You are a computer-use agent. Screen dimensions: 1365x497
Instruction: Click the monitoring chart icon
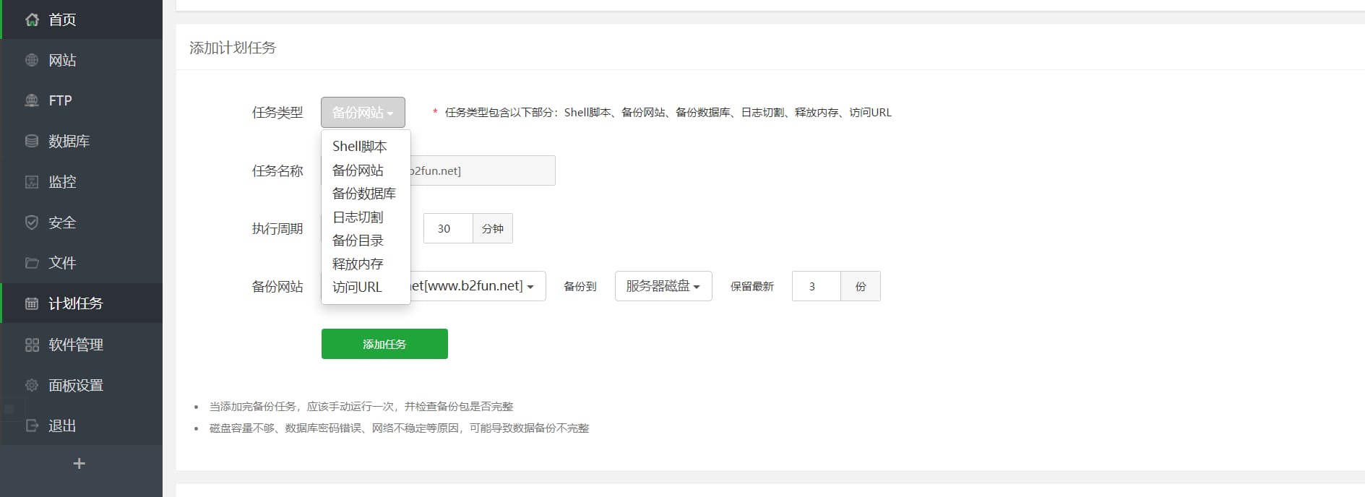tap(32, 181)
